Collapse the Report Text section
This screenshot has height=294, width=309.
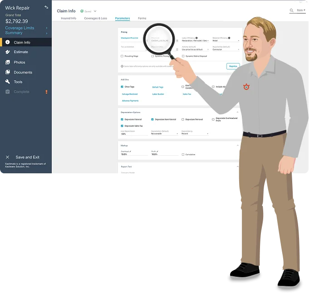click(x=237, y=167)
